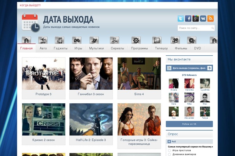Click the 375 followers count
The image size is (235, 156).
[x=189, y=75]
